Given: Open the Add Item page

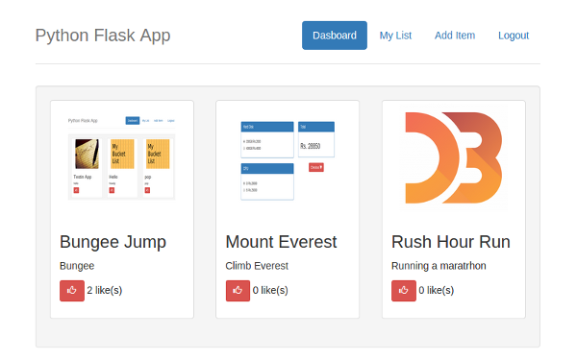Looking at the screenshot, I should [455, 36].
